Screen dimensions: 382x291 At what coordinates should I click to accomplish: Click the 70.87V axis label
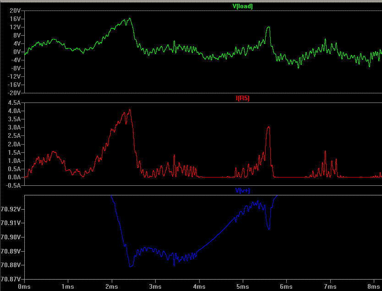(11, 279)
